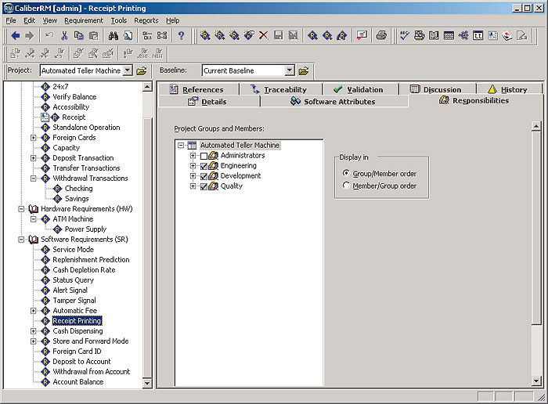Click Responsibilities panel scrollbar up arrow
The image size is (548, 404).
[x=536, y=126]
